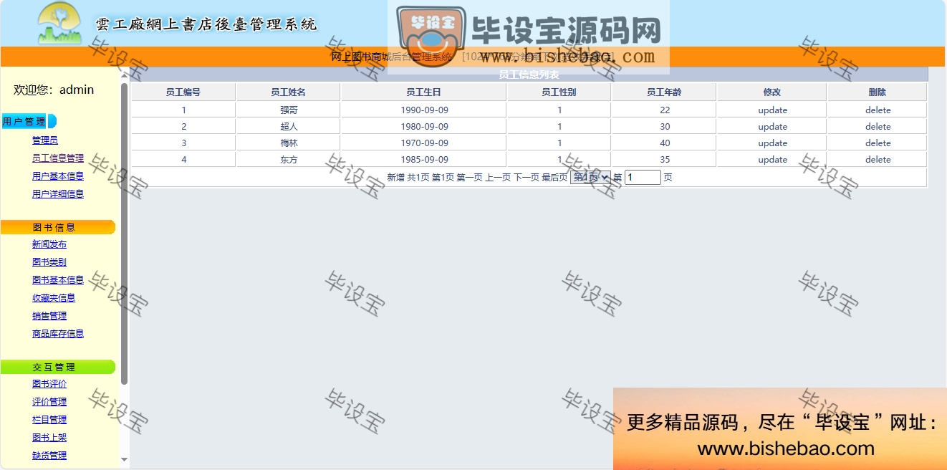This screenshot has height=470, width=947.
Task: Click the 雲工廠網上書店後臺管理系統 title
Action: [206, 24]
